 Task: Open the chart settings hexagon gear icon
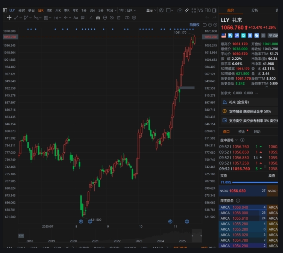tap(161, 10)
